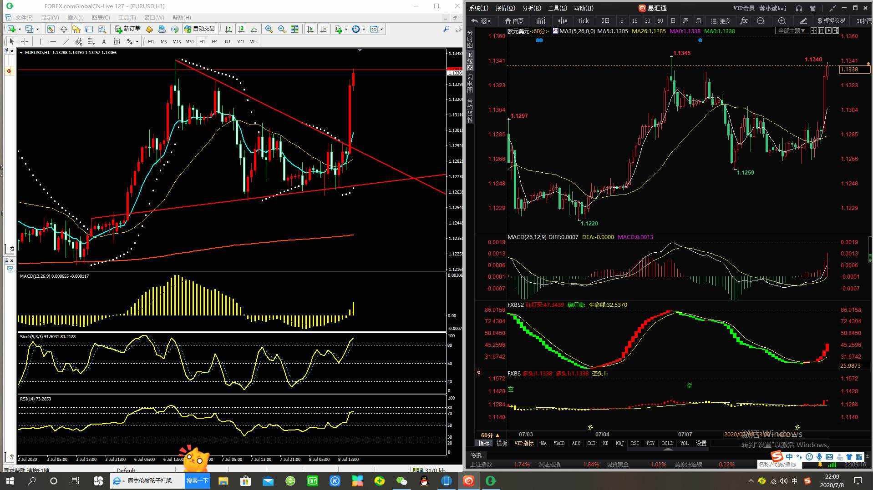Zoom out on the MT4 chart

(x=282, y=29)
